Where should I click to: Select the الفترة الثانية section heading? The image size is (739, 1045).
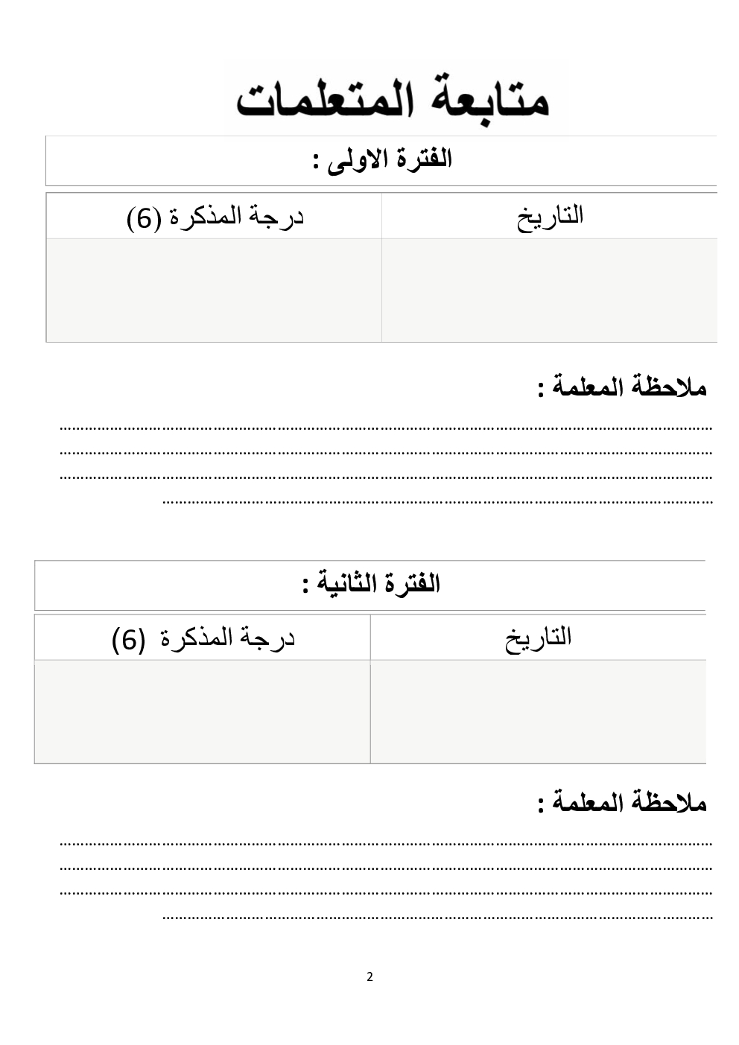pyautogui.click(x=371, y=583)
